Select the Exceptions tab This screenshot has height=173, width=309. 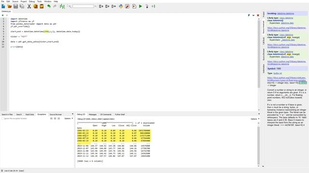coord(42,114)
